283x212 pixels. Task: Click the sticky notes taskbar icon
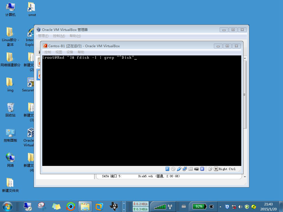56,206
